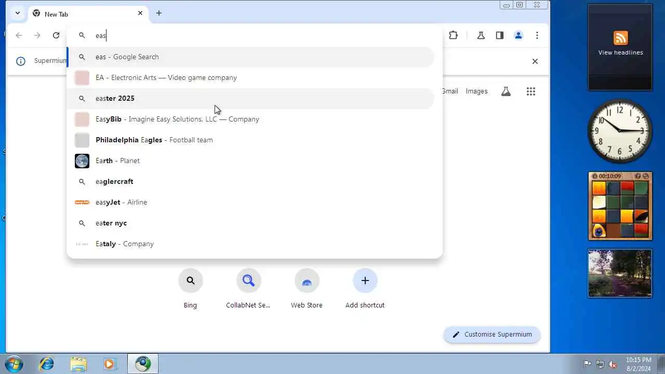Open the tab search dropdown arrow
The width and height of the screenshot is (665, 374).
point(18,13)
